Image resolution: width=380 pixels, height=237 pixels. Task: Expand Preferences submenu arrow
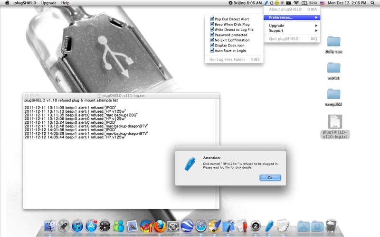(x=316, y=18)
